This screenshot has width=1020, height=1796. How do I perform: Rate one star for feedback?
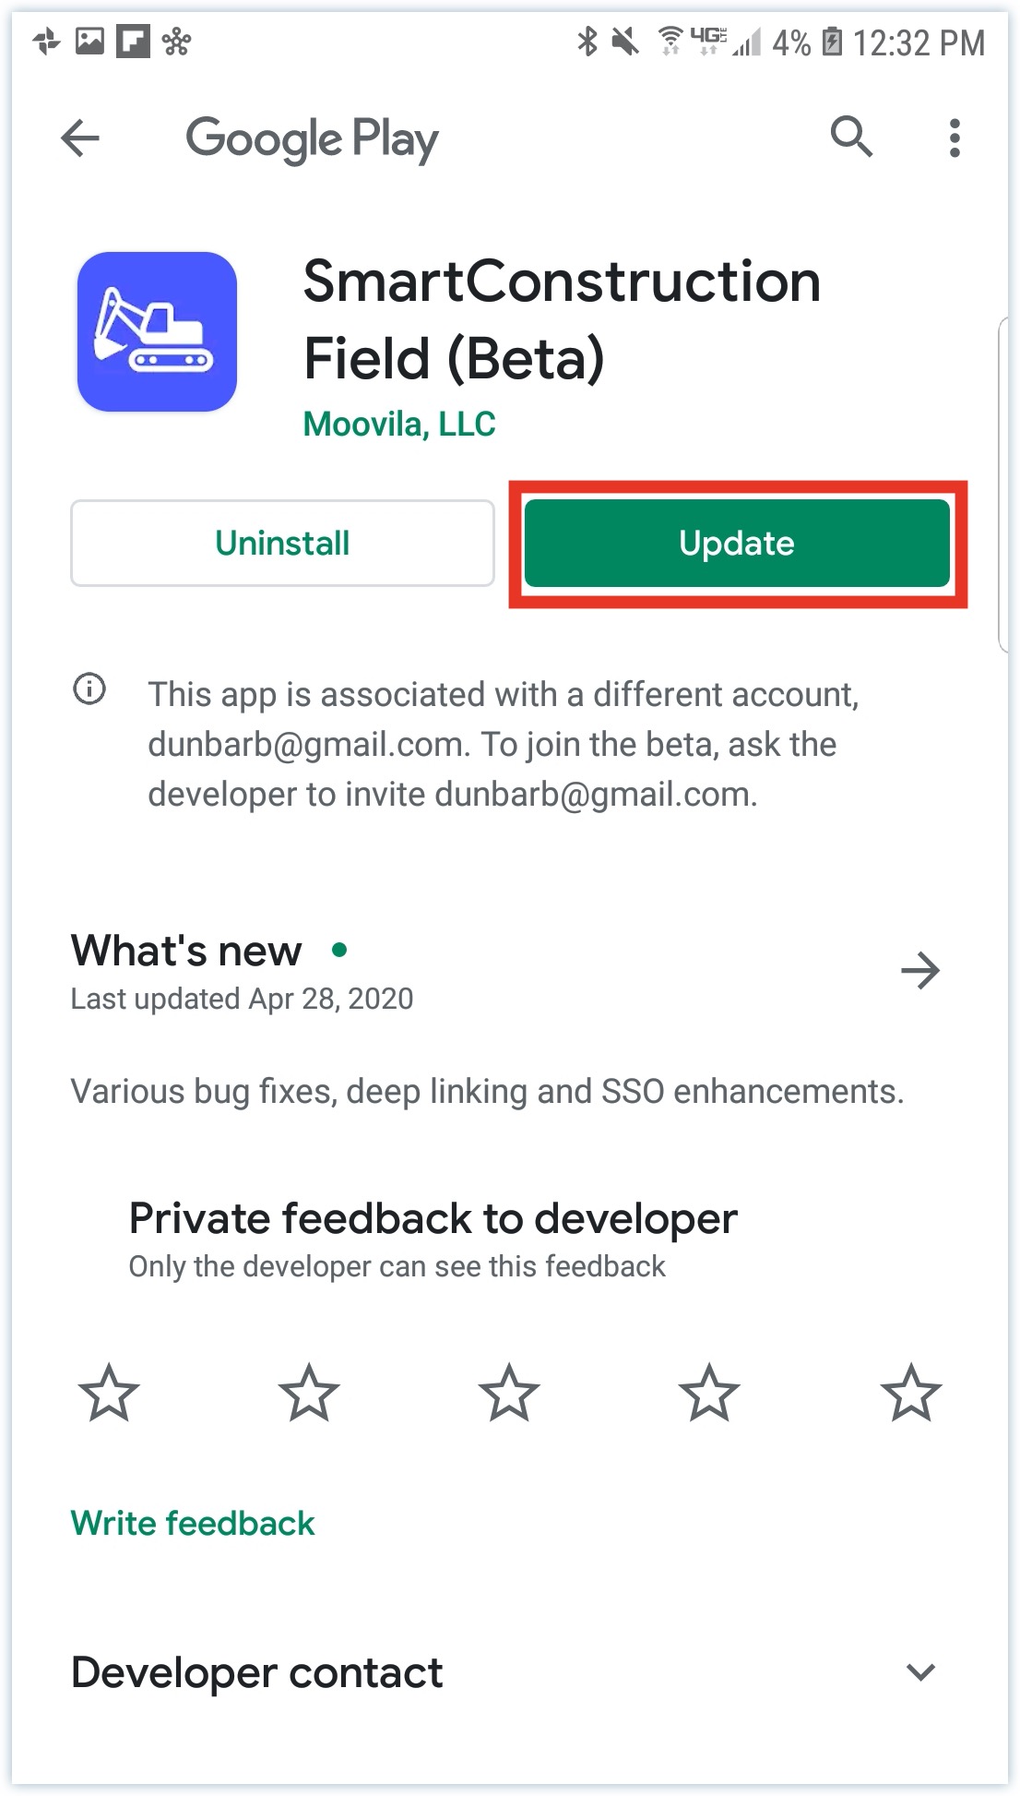(x=109, y=1392)
